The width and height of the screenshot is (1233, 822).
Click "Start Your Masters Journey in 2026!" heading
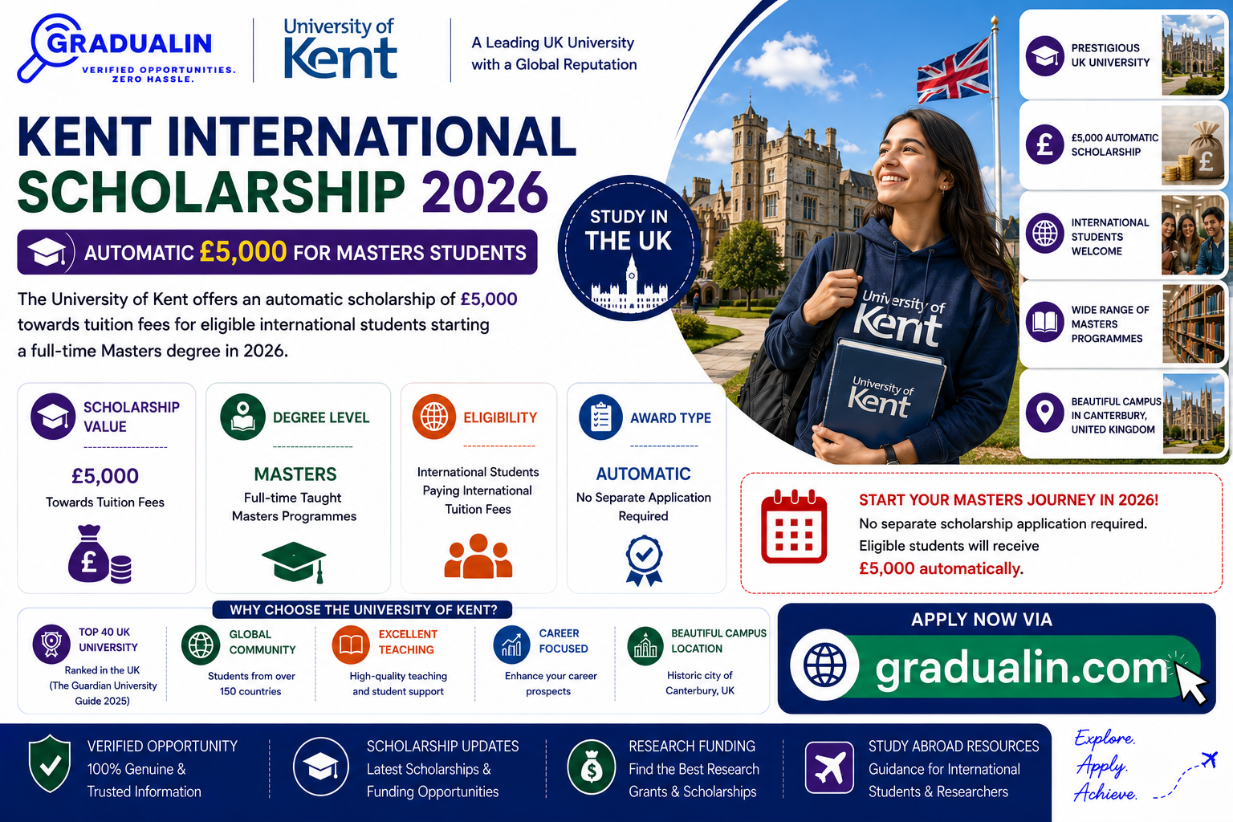(x=1008, y=500)
